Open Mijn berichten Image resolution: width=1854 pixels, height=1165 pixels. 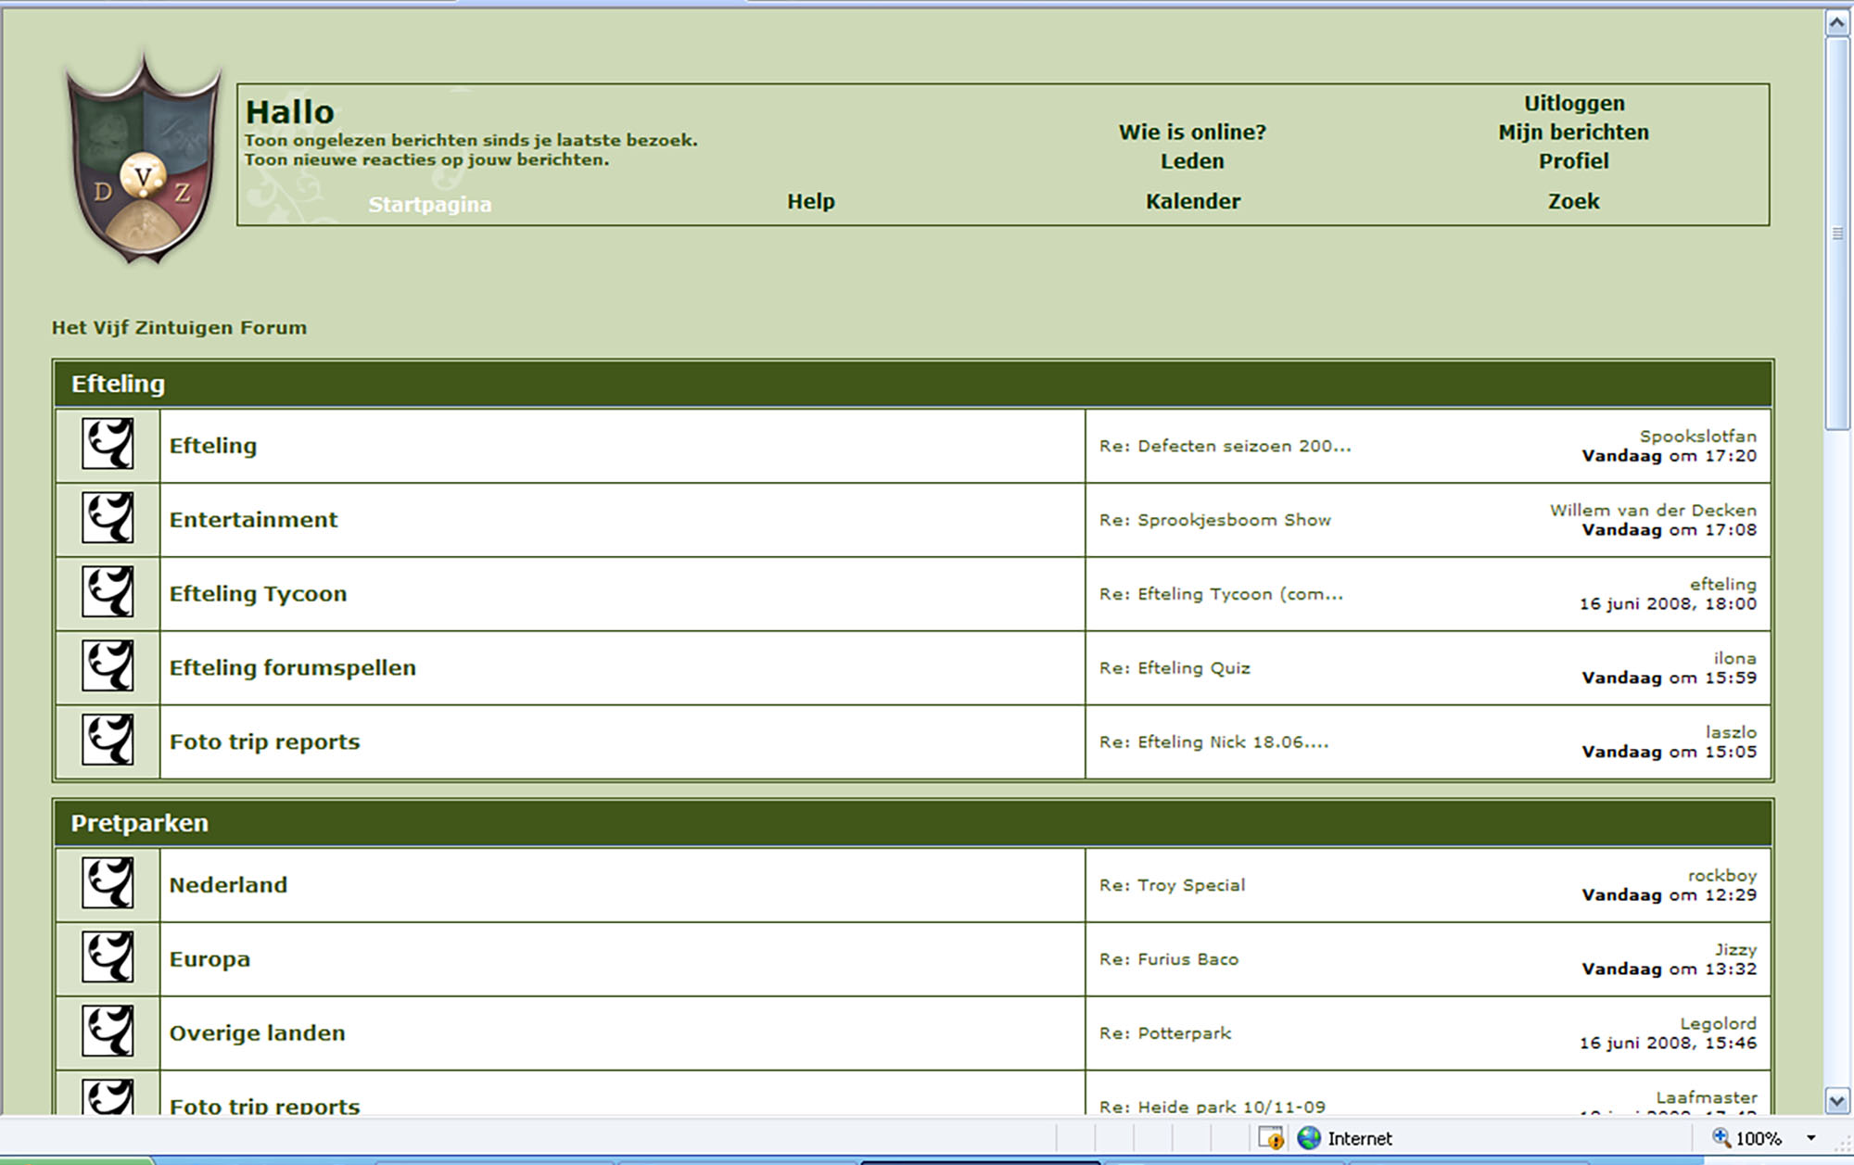(x=1574, y=133)
